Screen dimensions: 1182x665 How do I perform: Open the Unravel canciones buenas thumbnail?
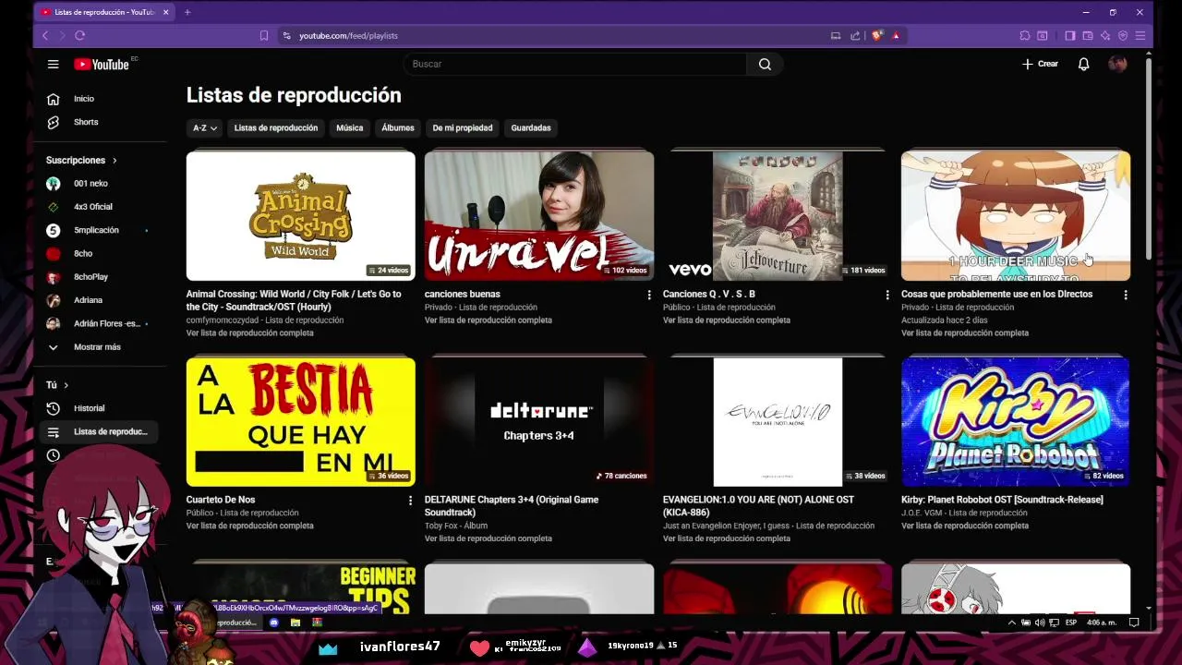pos(539,216)
